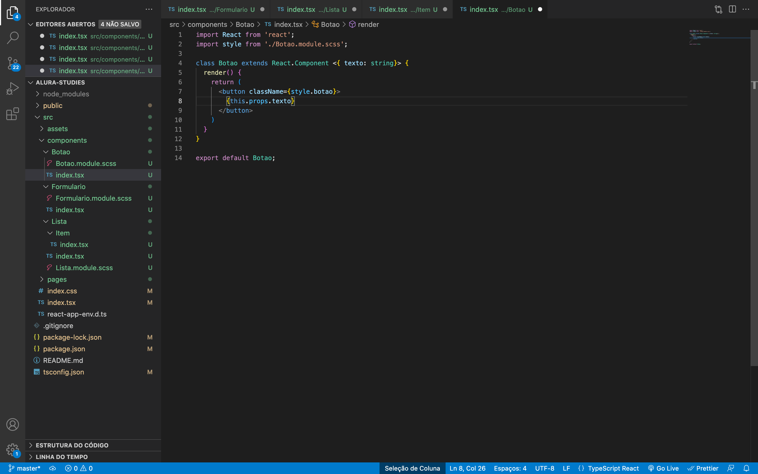This screenshot has height=474, width=758.
Task: Open the Extensions view
Action: click(x=13, y=114)
